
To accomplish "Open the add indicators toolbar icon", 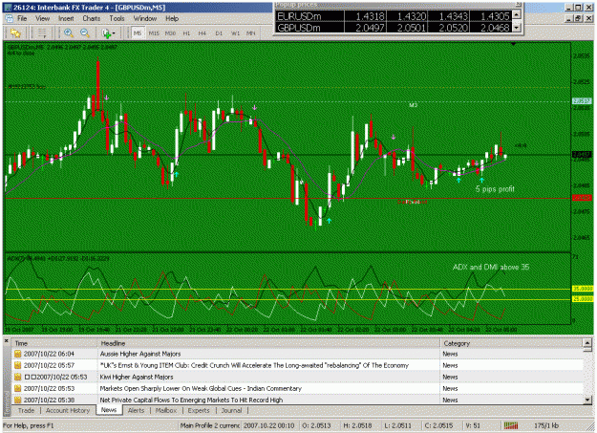I will pyautogui.click(x=106, y=33).
